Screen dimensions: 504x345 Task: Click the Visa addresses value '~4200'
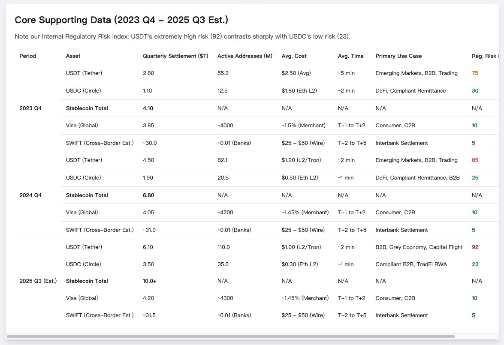pyautogui.click(x=225, y=213)
